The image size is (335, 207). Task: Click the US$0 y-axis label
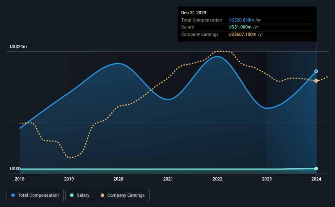[x=15, y=169]
